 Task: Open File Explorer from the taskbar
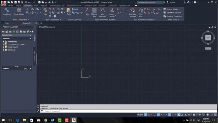pyautogui.click(x=25, y=120)
